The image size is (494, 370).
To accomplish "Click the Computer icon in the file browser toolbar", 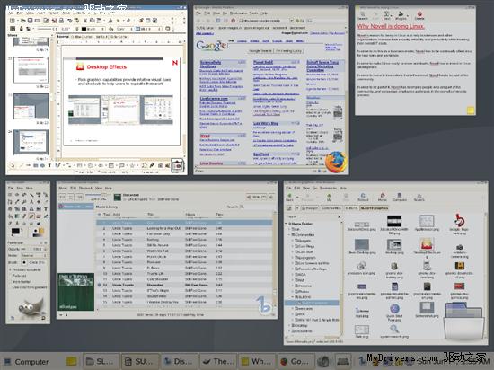I will (x=399, y=198).
